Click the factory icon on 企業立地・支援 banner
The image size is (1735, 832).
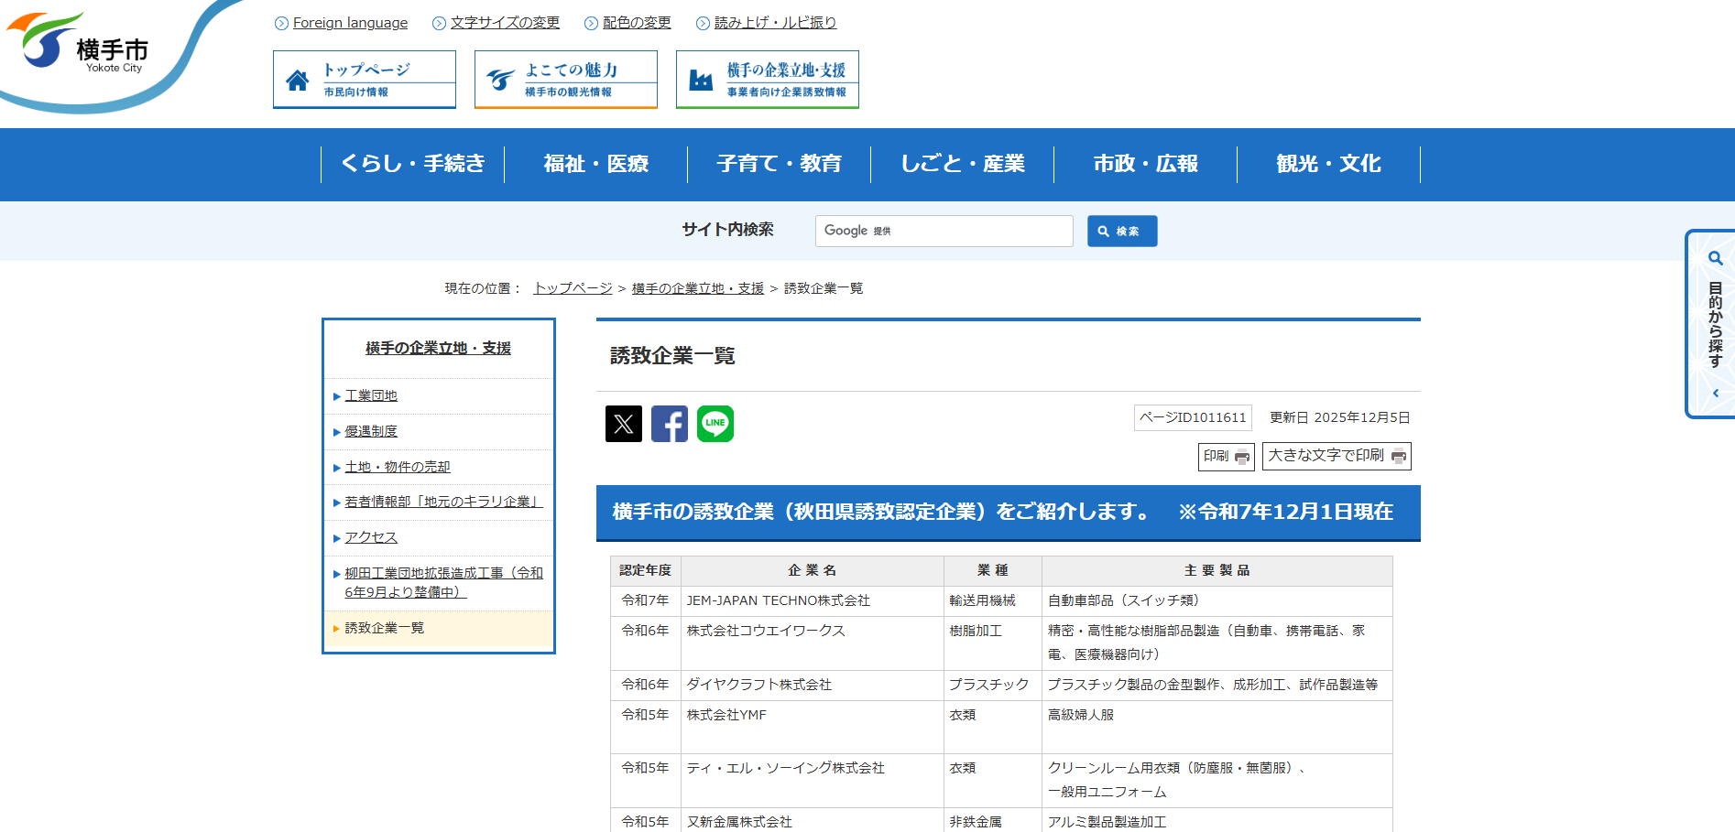coord(701,81)
